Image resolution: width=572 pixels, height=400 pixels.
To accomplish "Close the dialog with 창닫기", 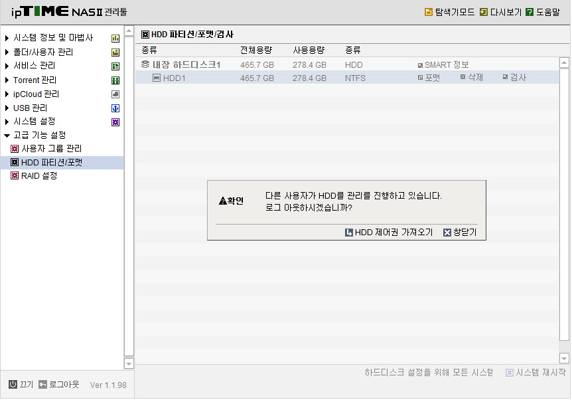I will 460,233.
